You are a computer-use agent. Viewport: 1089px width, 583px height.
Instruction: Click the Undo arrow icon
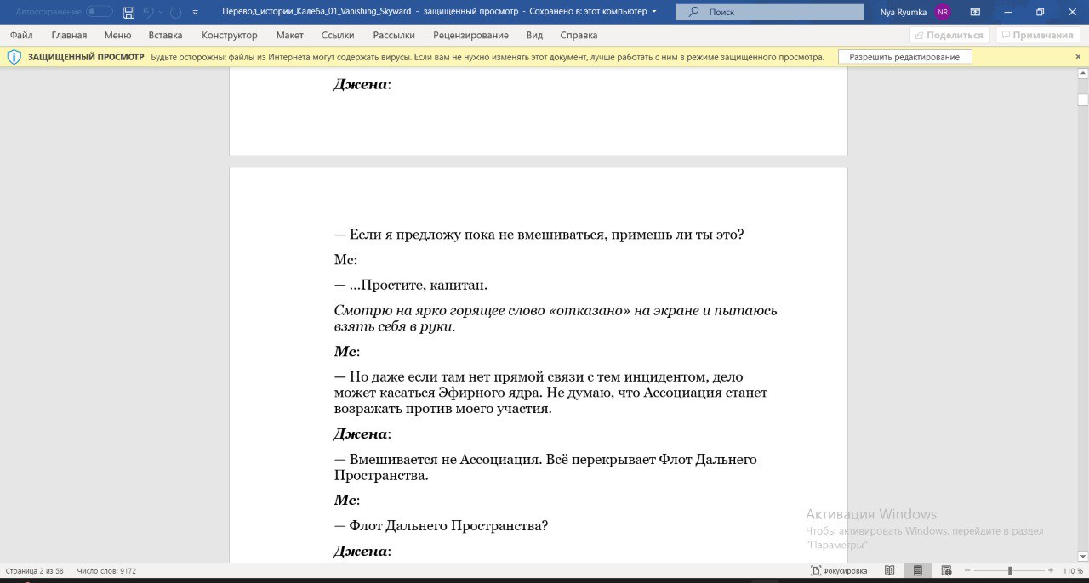pyautogui.click(x=149, y=12)
